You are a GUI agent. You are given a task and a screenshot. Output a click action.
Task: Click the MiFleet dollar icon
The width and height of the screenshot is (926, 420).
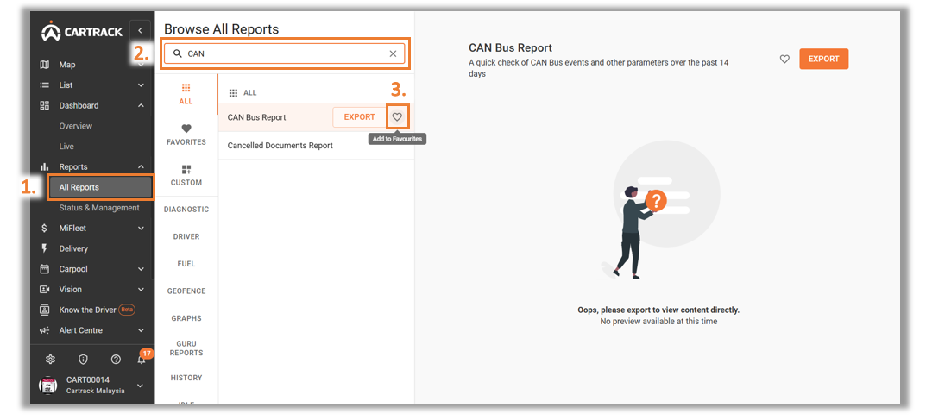click(44, 229)
